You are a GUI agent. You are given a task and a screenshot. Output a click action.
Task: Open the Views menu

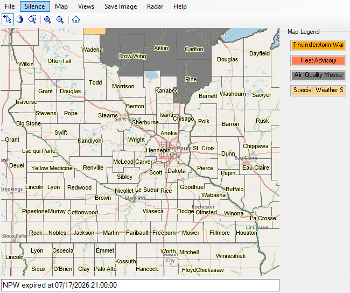[86, 6]
